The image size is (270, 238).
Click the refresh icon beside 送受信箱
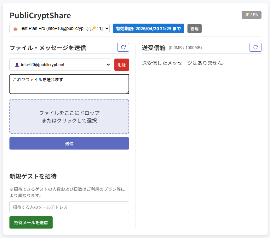tap(256, 47)
